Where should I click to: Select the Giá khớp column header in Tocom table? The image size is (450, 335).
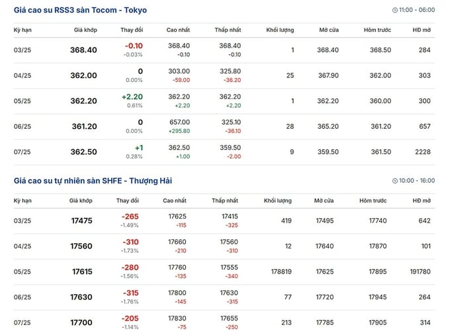tap(85, 30)
